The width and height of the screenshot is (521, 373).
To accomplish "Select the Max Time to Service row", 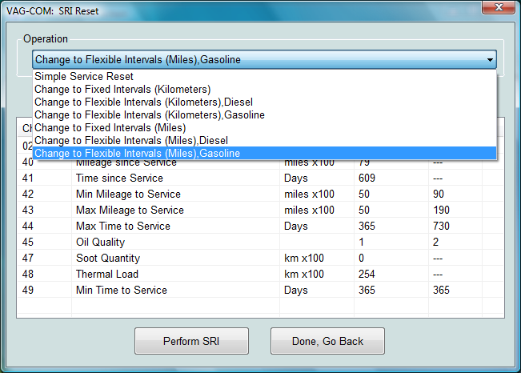I will pyautogui.click(x=261, y=226).
